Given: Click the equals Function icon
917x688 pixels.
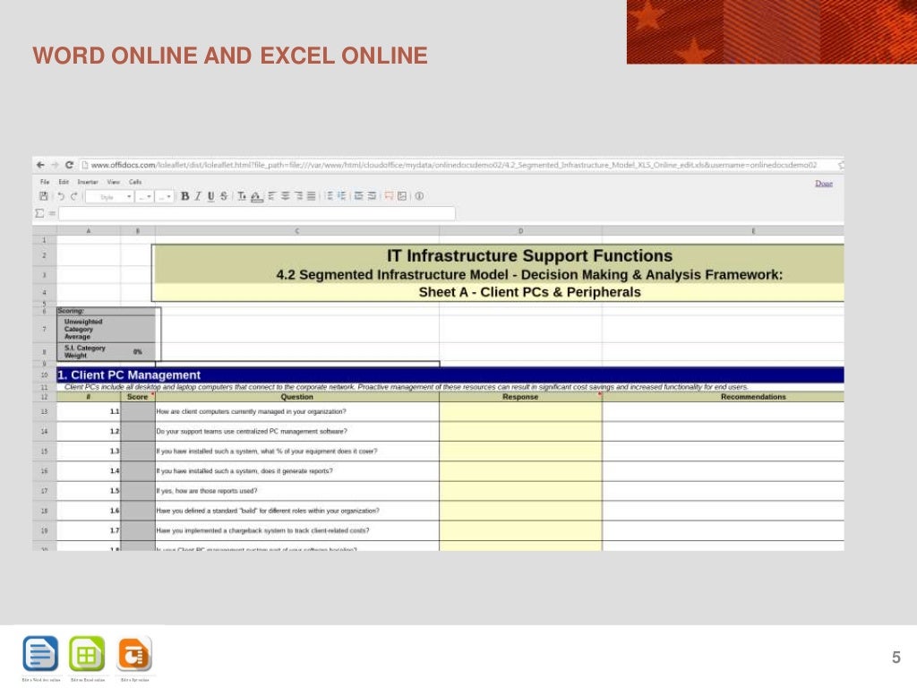Looking at the screenshot, I should point(51,213).
